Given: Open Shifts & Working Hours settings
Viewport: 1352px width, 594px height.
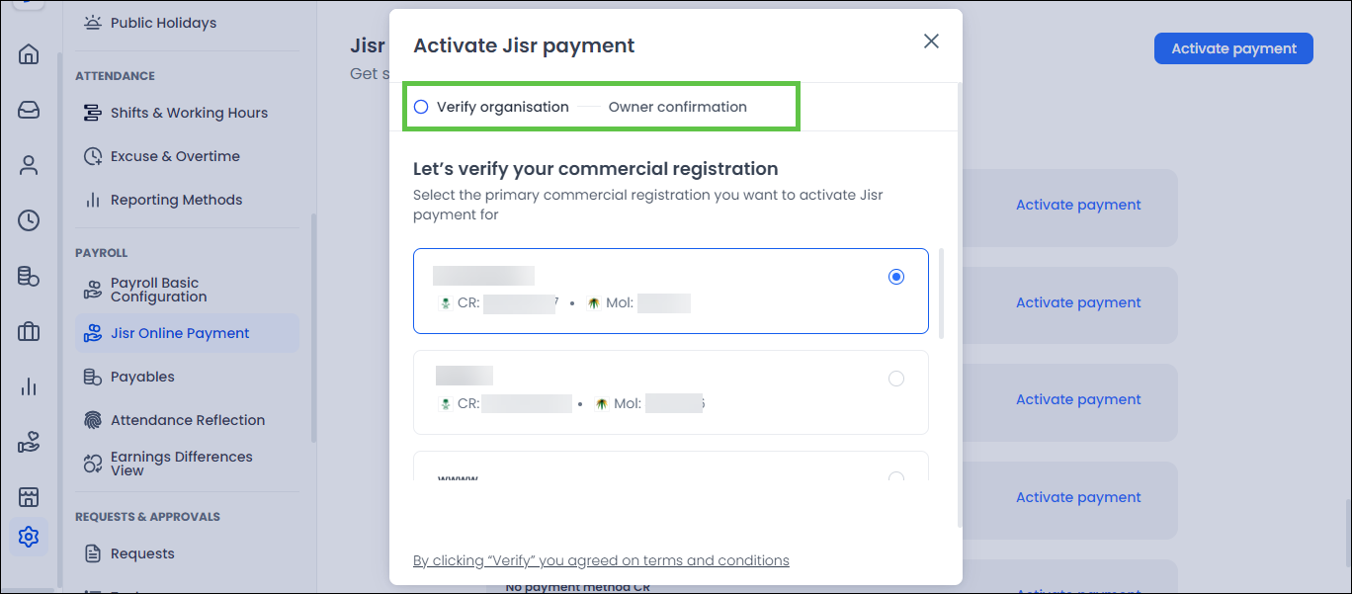Looking at the screenshot, I should click(189, 113).
